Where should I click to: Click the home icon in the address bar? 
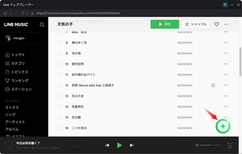(x=5, y=13)
